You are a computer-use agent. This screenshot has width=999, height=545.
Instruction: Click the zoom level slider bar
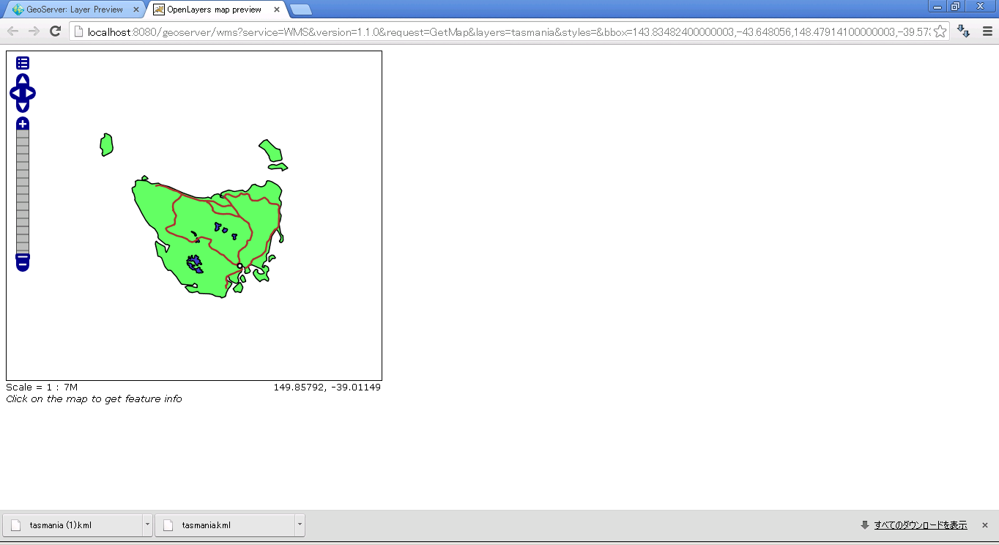coord(23,190)
